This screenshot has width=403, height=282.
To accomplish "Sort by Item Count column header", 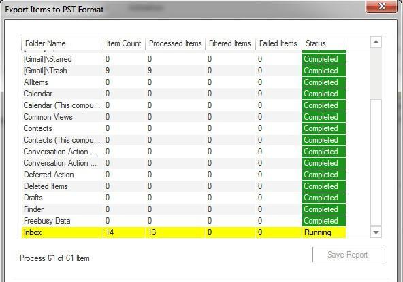I will pyautogui.click(x=124, y=43).
